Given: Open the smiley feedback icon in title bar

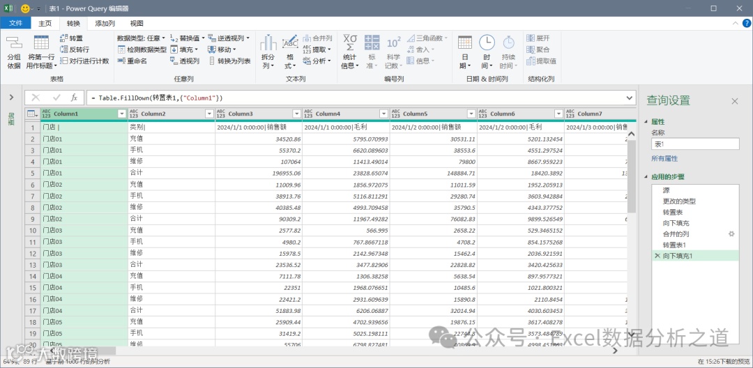Looking at the screenshot, I should (x=26, y=8).
